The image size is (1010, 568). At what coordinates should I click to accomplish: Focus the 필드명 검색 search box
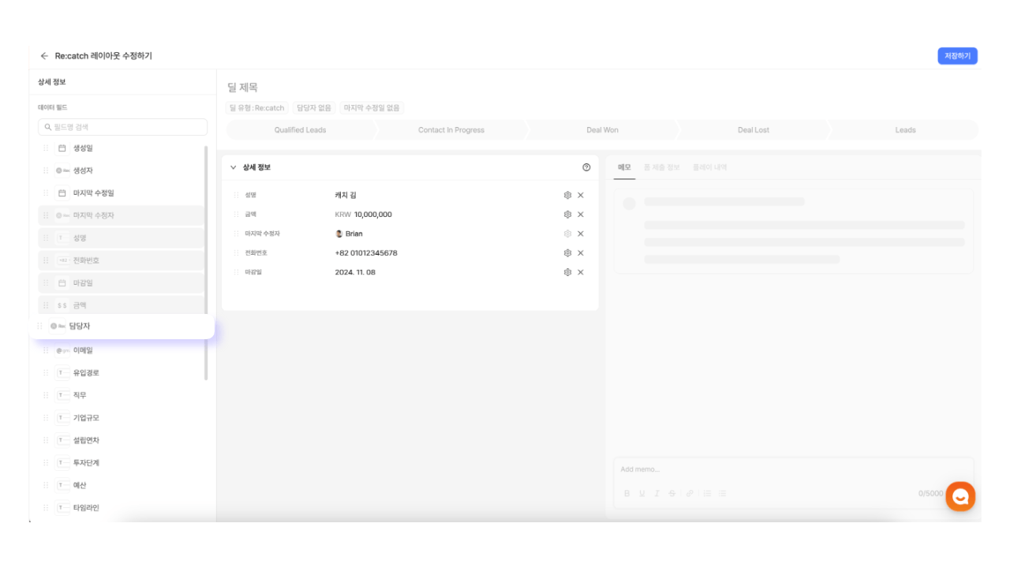[x=122, y=127]
